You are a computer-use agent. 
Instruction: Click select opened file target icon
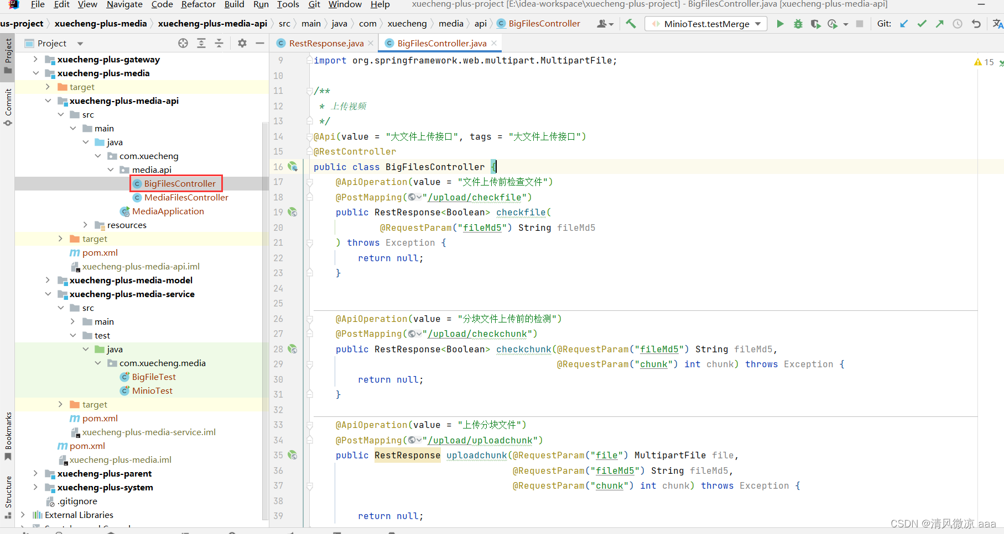tap(183, 43)
